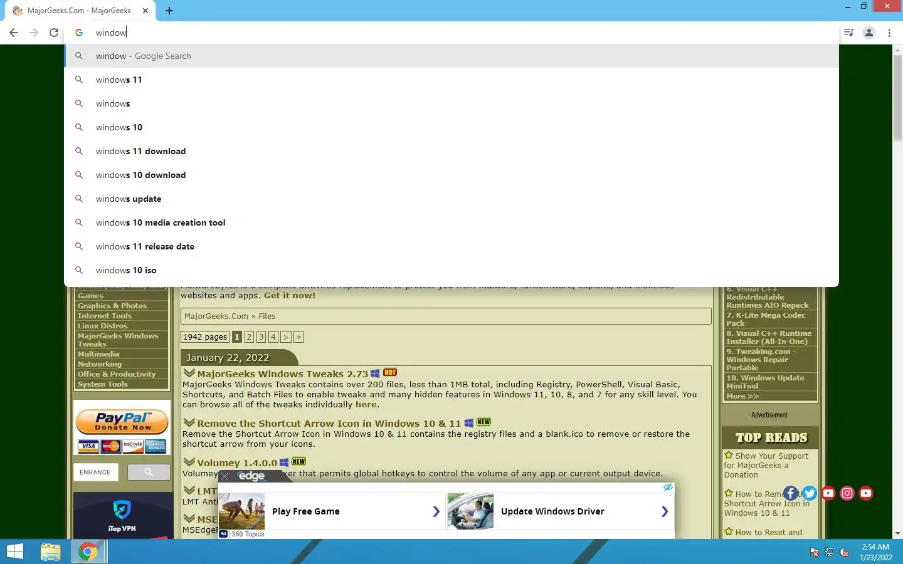Close the edge ad overlay with X
The image size is (903, 564).
(225, 476)
